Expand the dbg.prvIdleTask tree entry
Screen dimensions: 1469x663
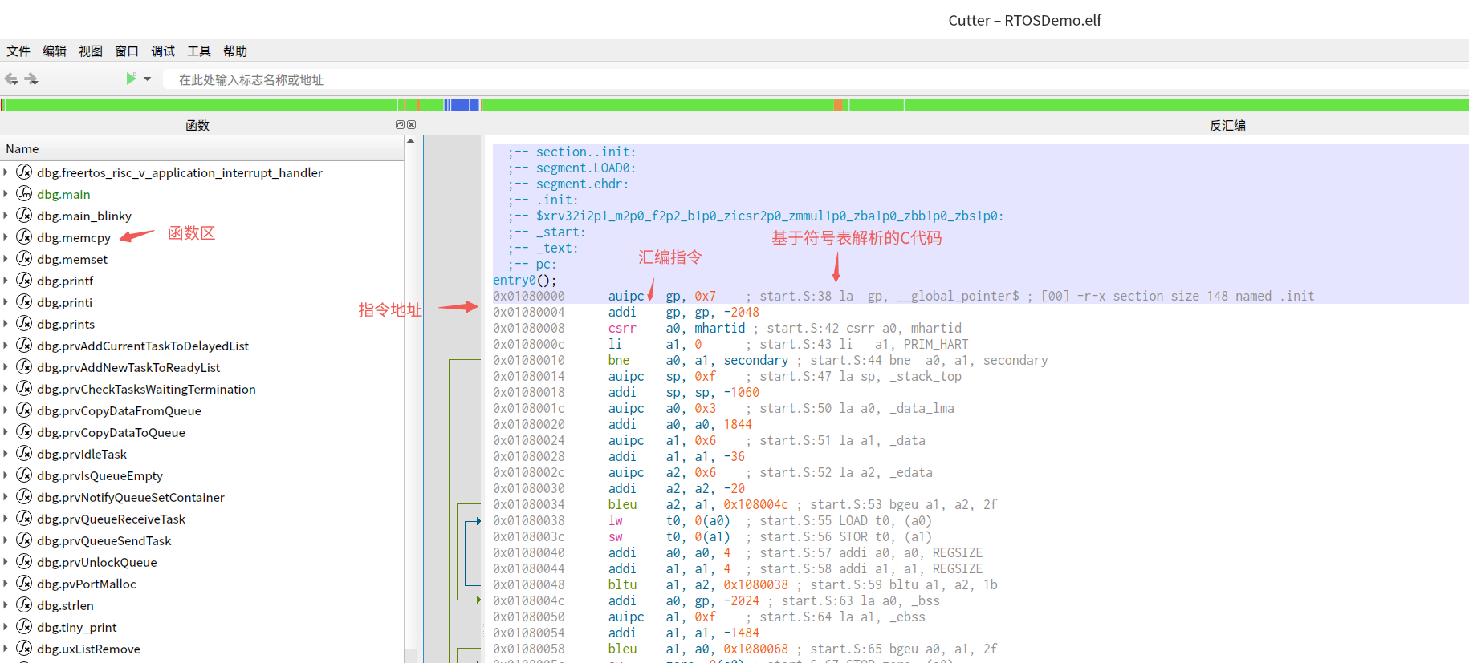click(6, 454)
